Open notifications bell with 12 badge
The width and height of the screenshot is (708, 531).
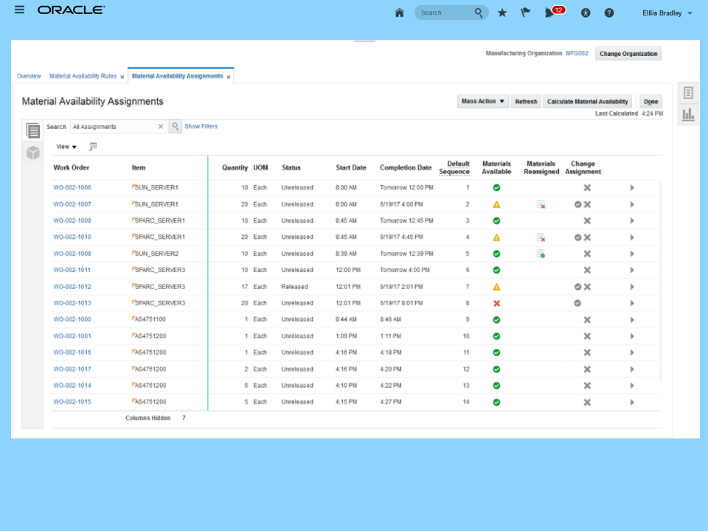[x=550, y=13]
